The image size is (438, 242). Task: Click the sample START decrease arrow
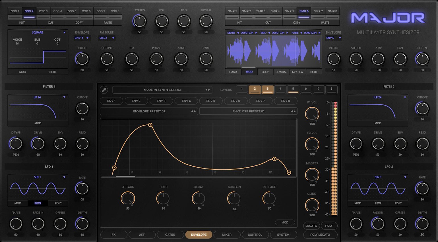pos(238,33)
